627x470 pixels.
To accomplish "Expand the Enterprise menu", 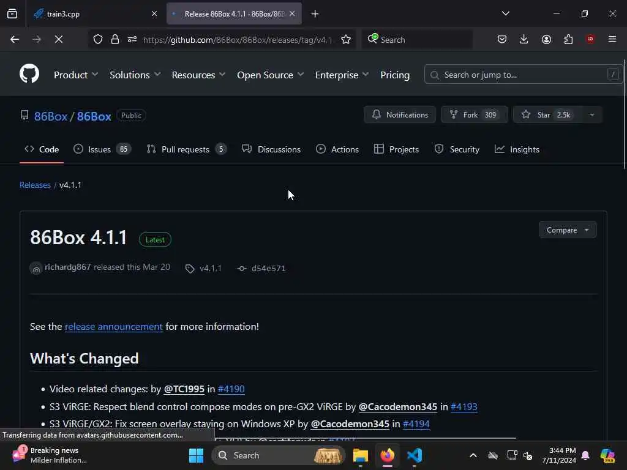I will coord(342,75).
